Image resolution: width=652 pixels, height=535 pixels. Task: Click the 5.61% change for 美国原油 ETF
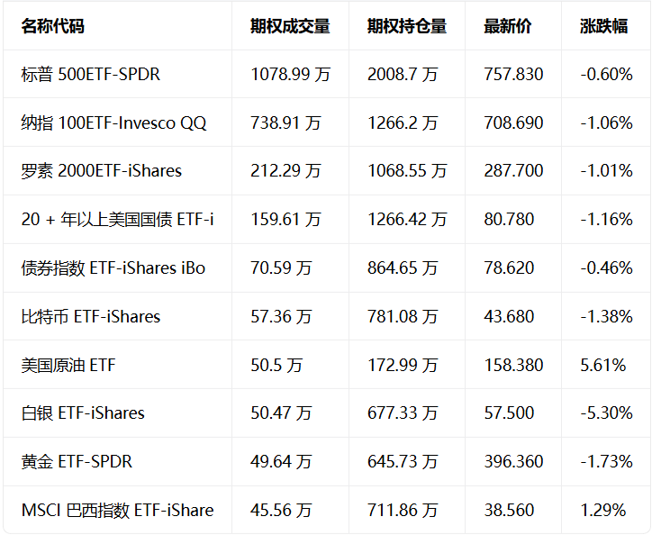(603, 366)
